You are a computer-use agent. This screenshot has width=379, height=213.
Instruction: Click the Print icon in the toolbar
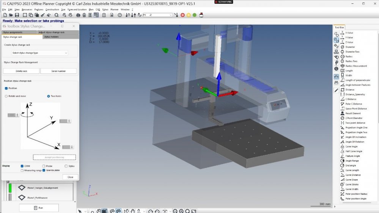[x=78, y=15]
